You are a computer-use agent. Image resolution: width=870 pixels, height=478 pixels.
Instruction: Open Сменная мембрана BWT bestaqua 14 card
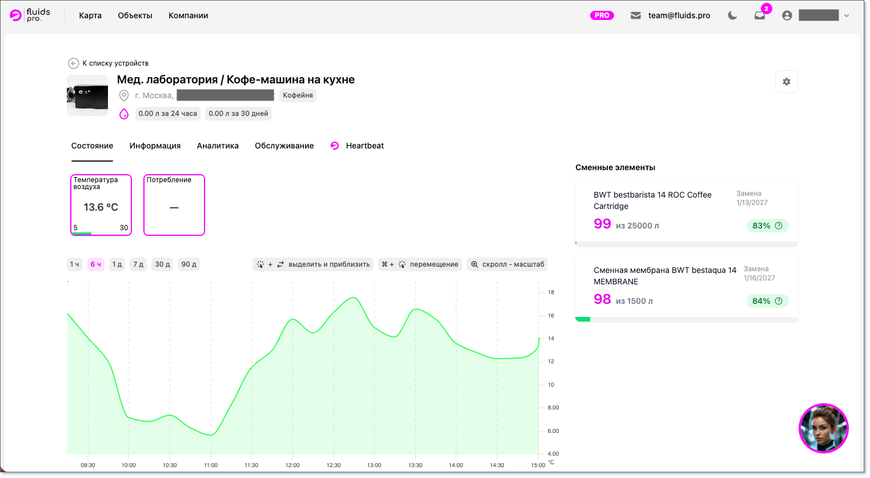687,288
